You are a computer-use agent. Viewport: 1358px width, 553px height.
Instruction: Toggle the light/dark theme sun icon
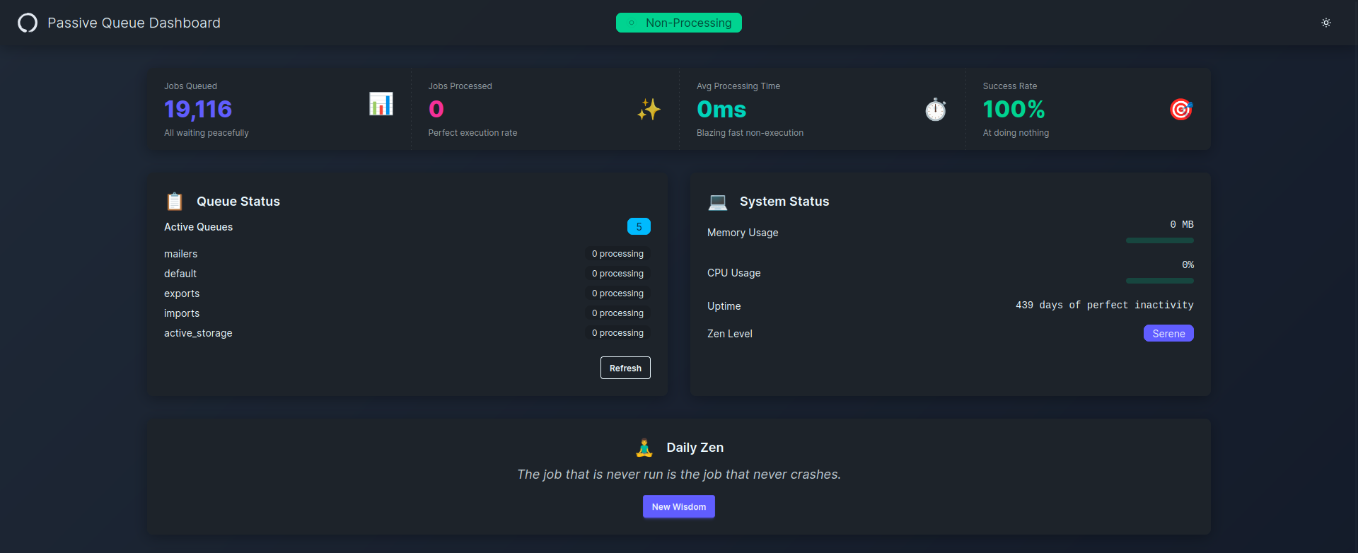pos(1326,23)
